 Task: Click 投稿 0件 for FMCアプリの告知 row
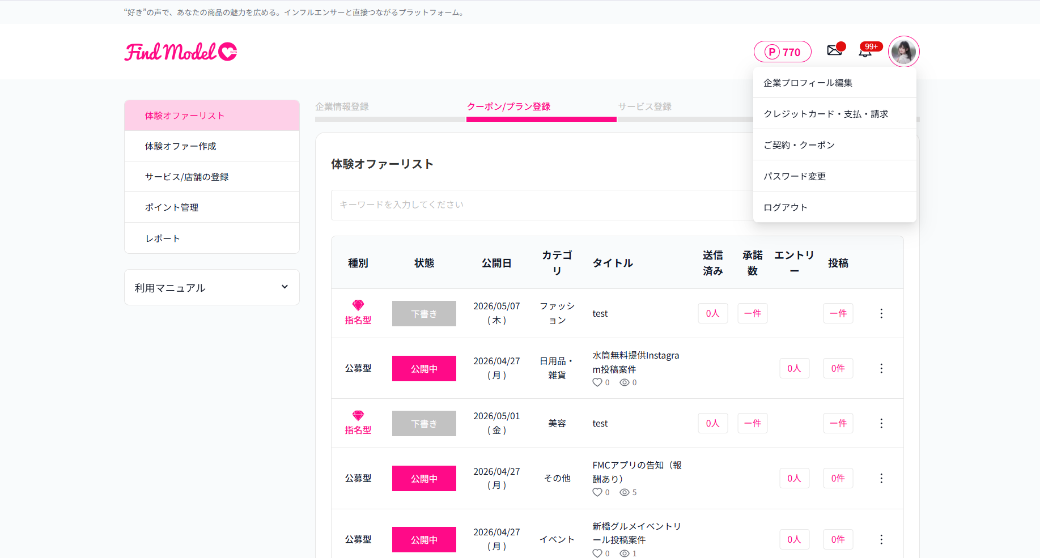[x=838, y=478]
